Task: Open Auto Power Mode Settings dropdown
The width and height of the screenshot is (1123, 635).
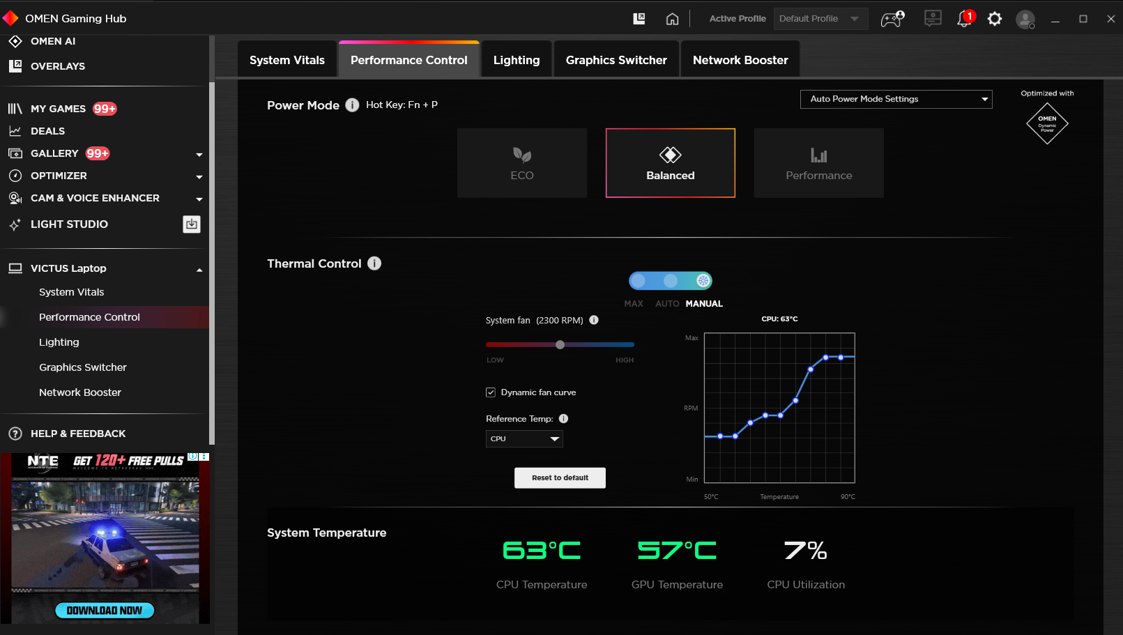Action: coord(896,99)
